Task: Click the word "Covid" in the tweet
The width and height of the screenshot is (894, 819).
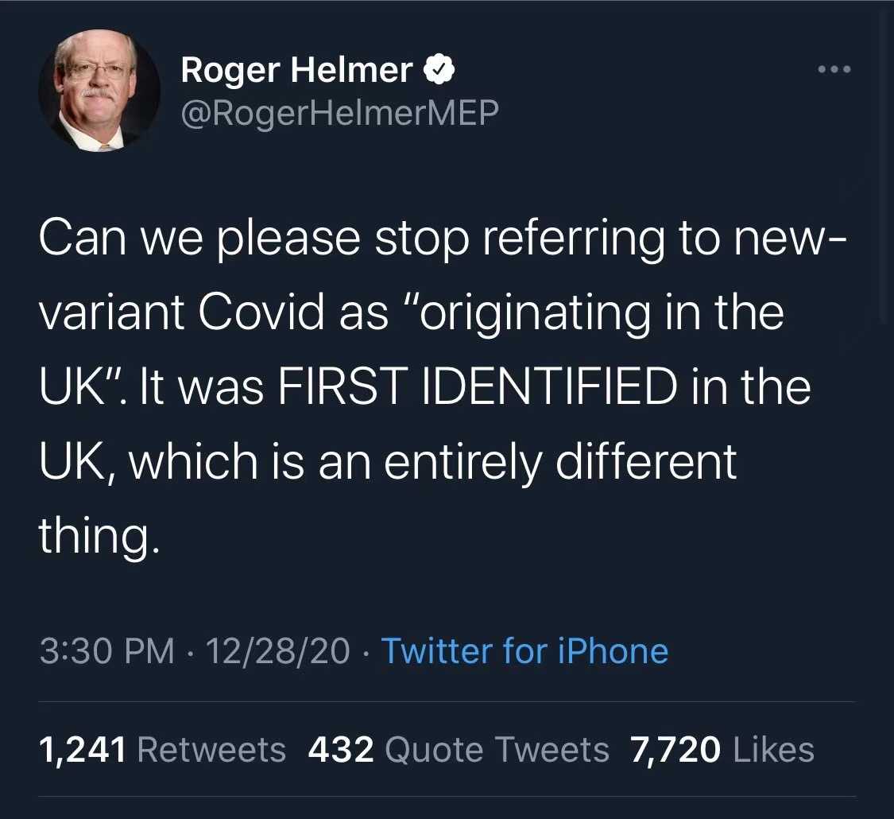Action: (x=261, y=312)
